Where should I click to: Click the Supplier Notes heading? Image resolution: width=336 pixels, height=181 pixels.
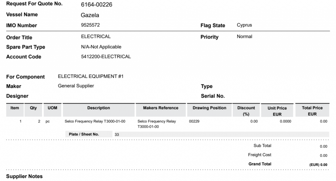24,176
